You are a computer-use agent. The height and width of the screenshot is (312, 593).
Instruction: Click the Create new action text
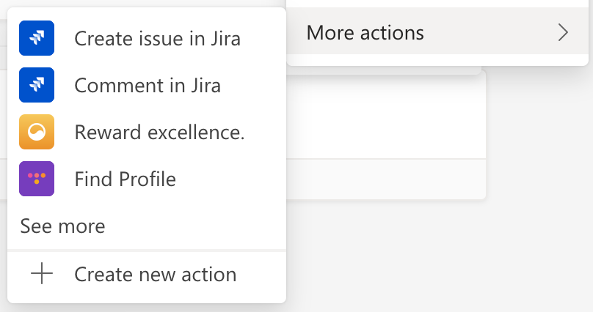click(x=156, y=274)
